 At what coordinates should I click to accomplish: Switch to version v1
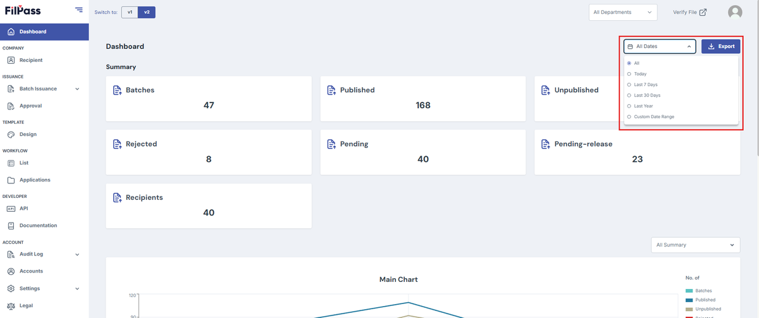point(130,12)
